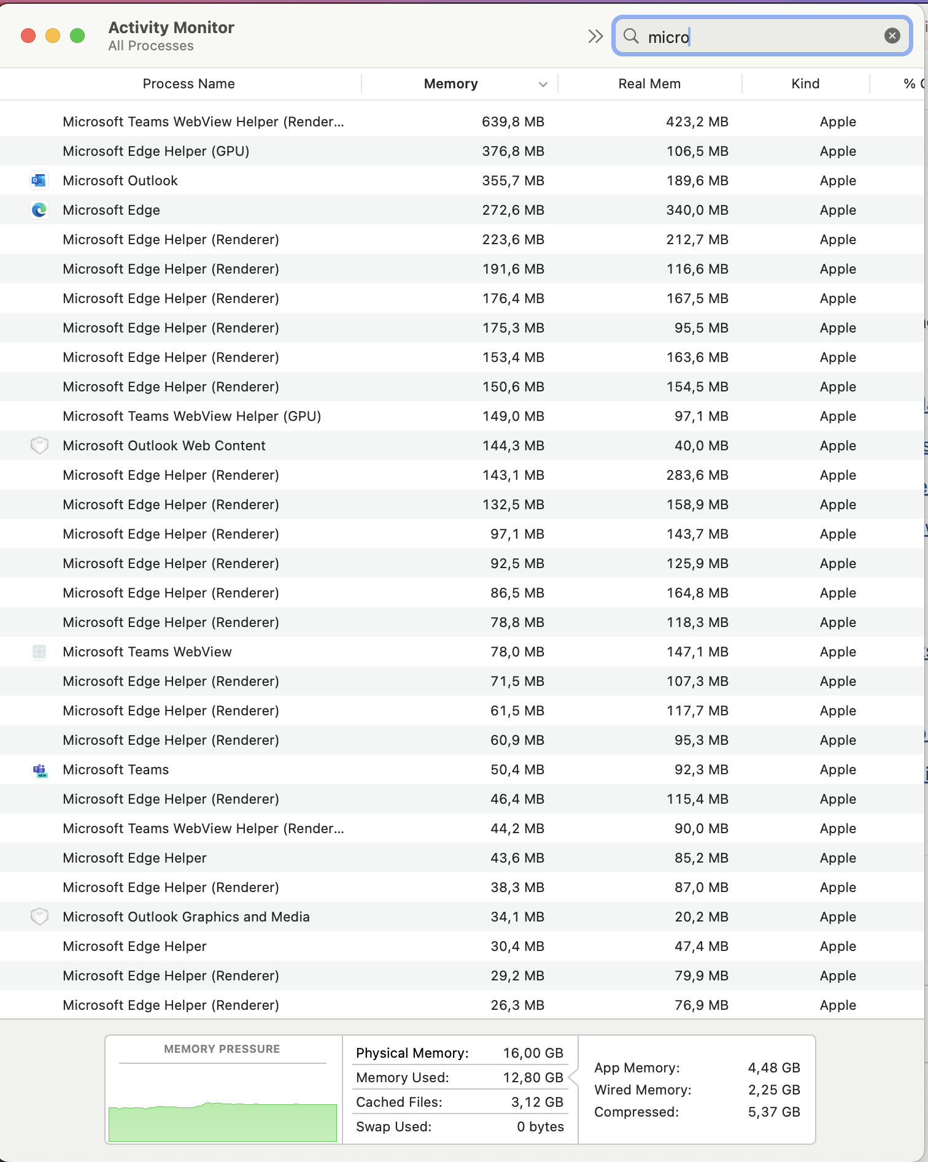
Task: Toggle the Memory column sort arrow
Action: point(543,84)
